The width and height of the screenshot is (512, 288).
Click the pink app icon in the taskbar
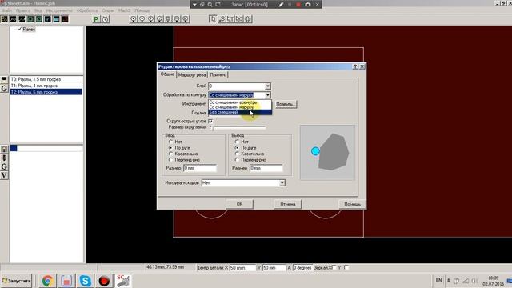66,281
